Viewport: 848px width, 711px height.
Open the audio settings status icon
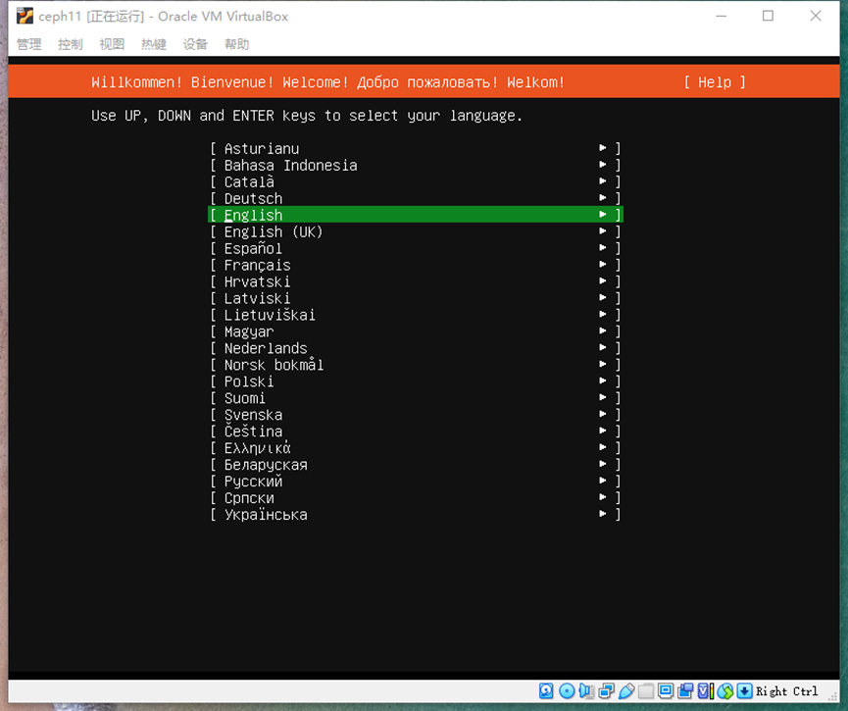(586, 691)
